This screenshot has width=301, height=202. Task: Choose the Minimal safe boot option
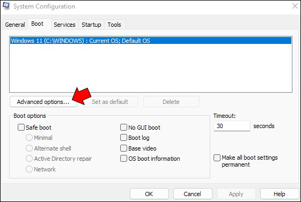pyautogui.click(x=29, y=138)
